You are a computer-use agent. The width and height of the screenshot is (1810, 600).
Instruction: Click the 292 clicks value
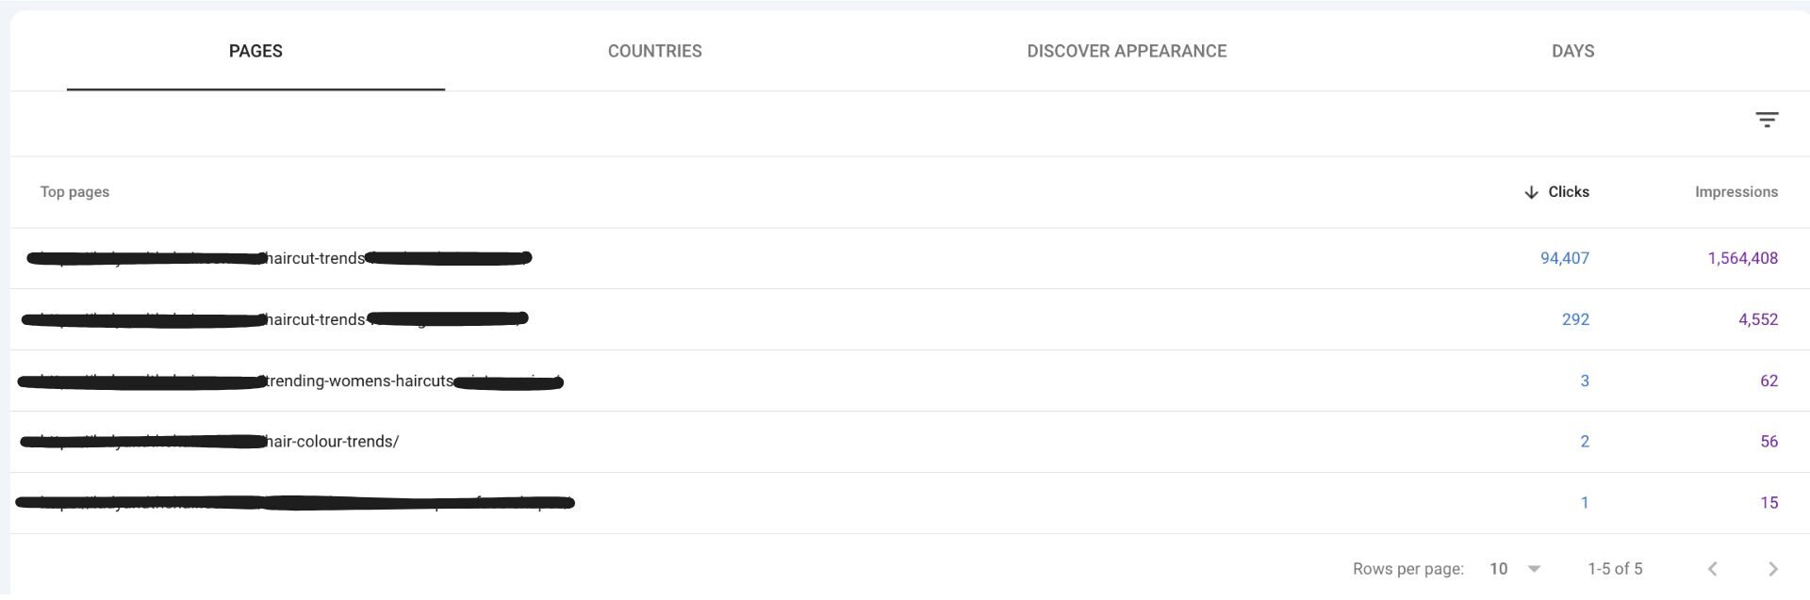pyautogui.click(x=1575, y=319)
